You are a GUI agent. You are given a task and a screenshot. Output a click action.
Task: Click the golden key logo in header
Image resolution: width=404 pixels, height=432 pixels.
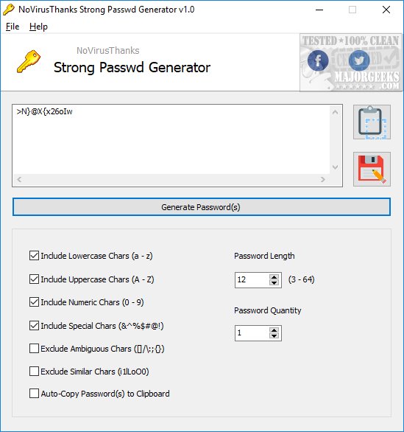pyautogui.click(x=29, y=61)
